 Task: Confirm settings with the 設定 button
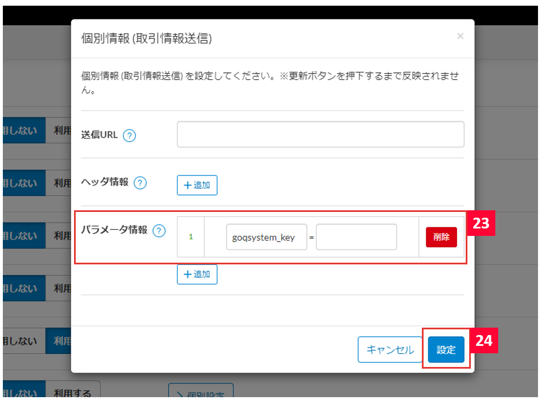[x=446, y=349]
